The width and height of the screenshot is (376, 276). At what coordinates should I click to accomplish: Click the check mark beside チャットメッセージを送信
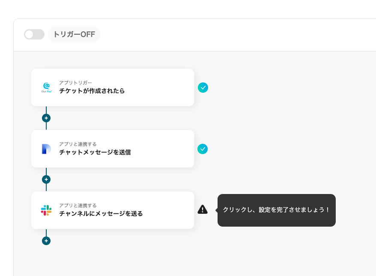203,149
